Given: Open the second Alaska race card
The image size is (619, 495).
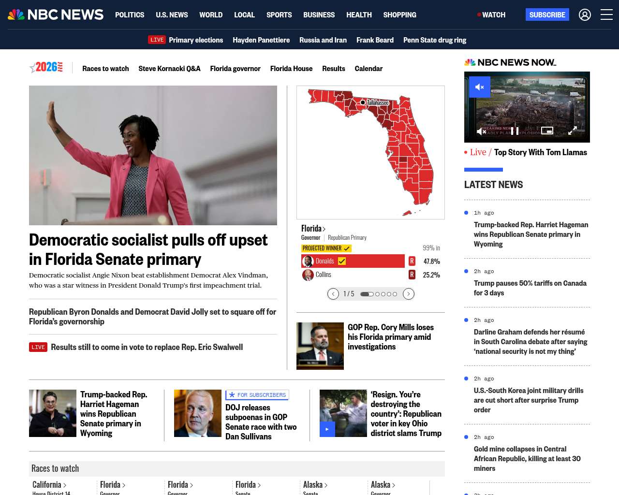Looking at the screenshot, I should point(383,485).
